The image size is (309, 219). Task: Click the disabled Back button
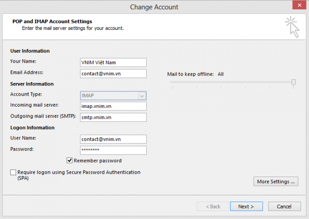coord(213,206)
